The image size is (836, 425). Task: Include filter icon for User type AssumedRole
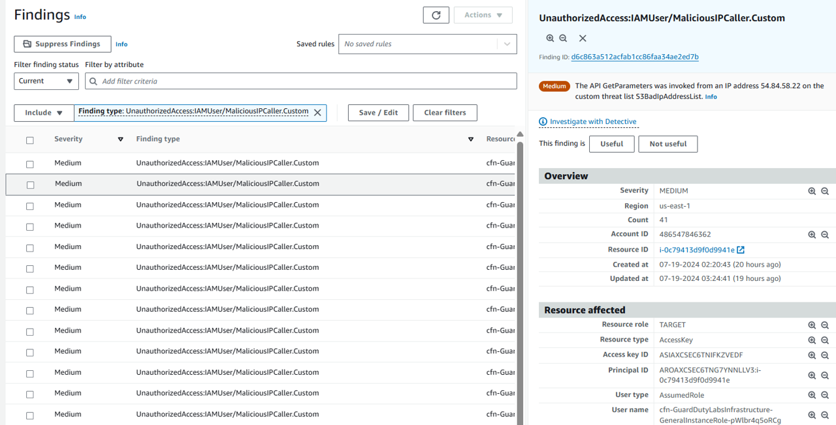(x=812, y=395)
